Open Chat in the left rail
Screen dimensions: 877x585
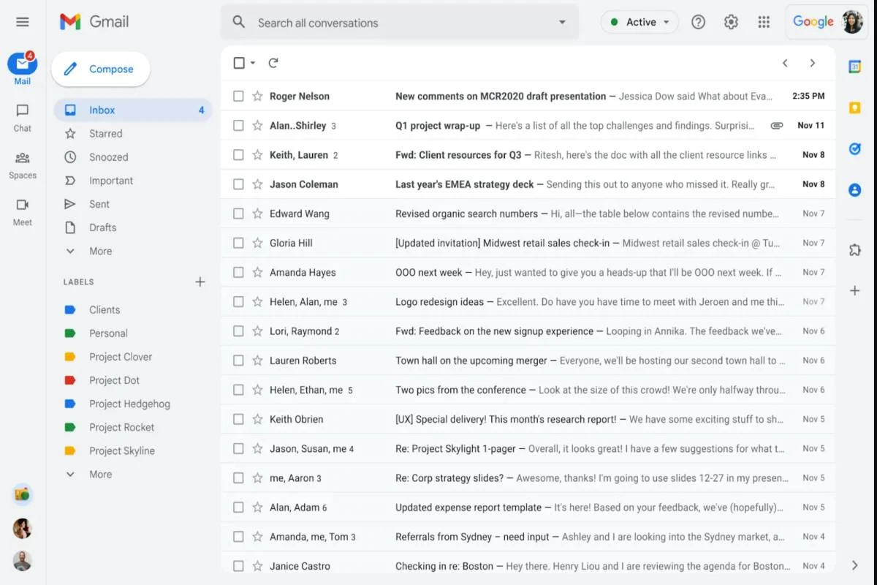23,117
